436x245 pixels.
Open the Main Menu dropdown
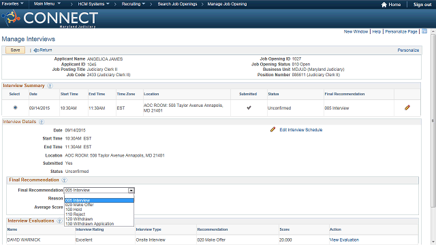click(x=47, y=3)
